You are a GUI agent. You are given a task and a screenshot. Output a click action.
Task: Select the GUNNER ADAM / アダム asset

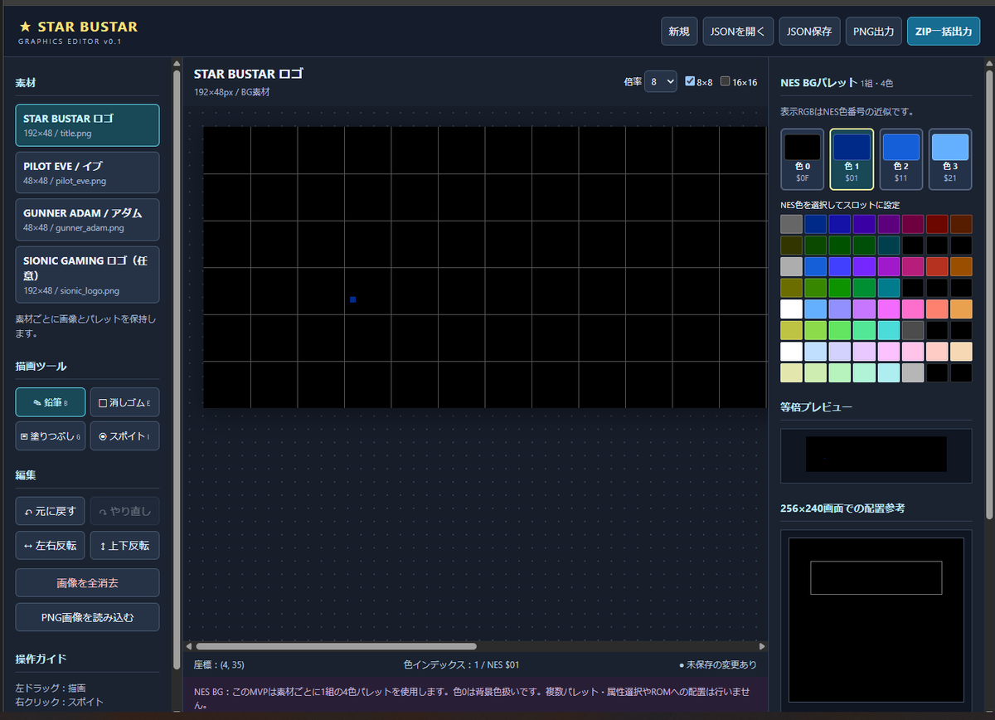(x=87, y=220)
